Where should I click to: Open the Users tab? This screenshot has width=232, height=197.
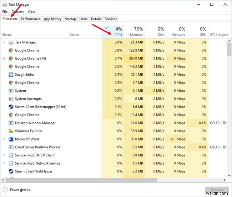click(84, 19)
